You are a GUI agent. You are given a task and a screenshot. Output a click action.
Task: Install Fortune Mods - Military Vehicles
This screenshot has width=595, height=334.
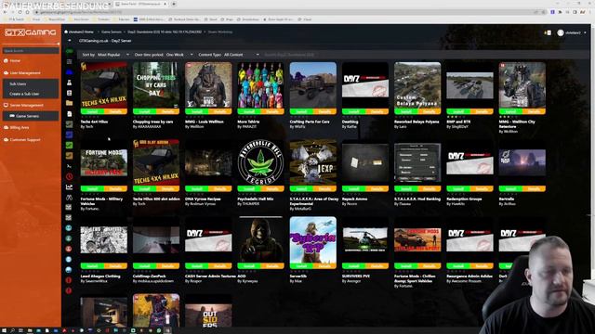[92, 188]
